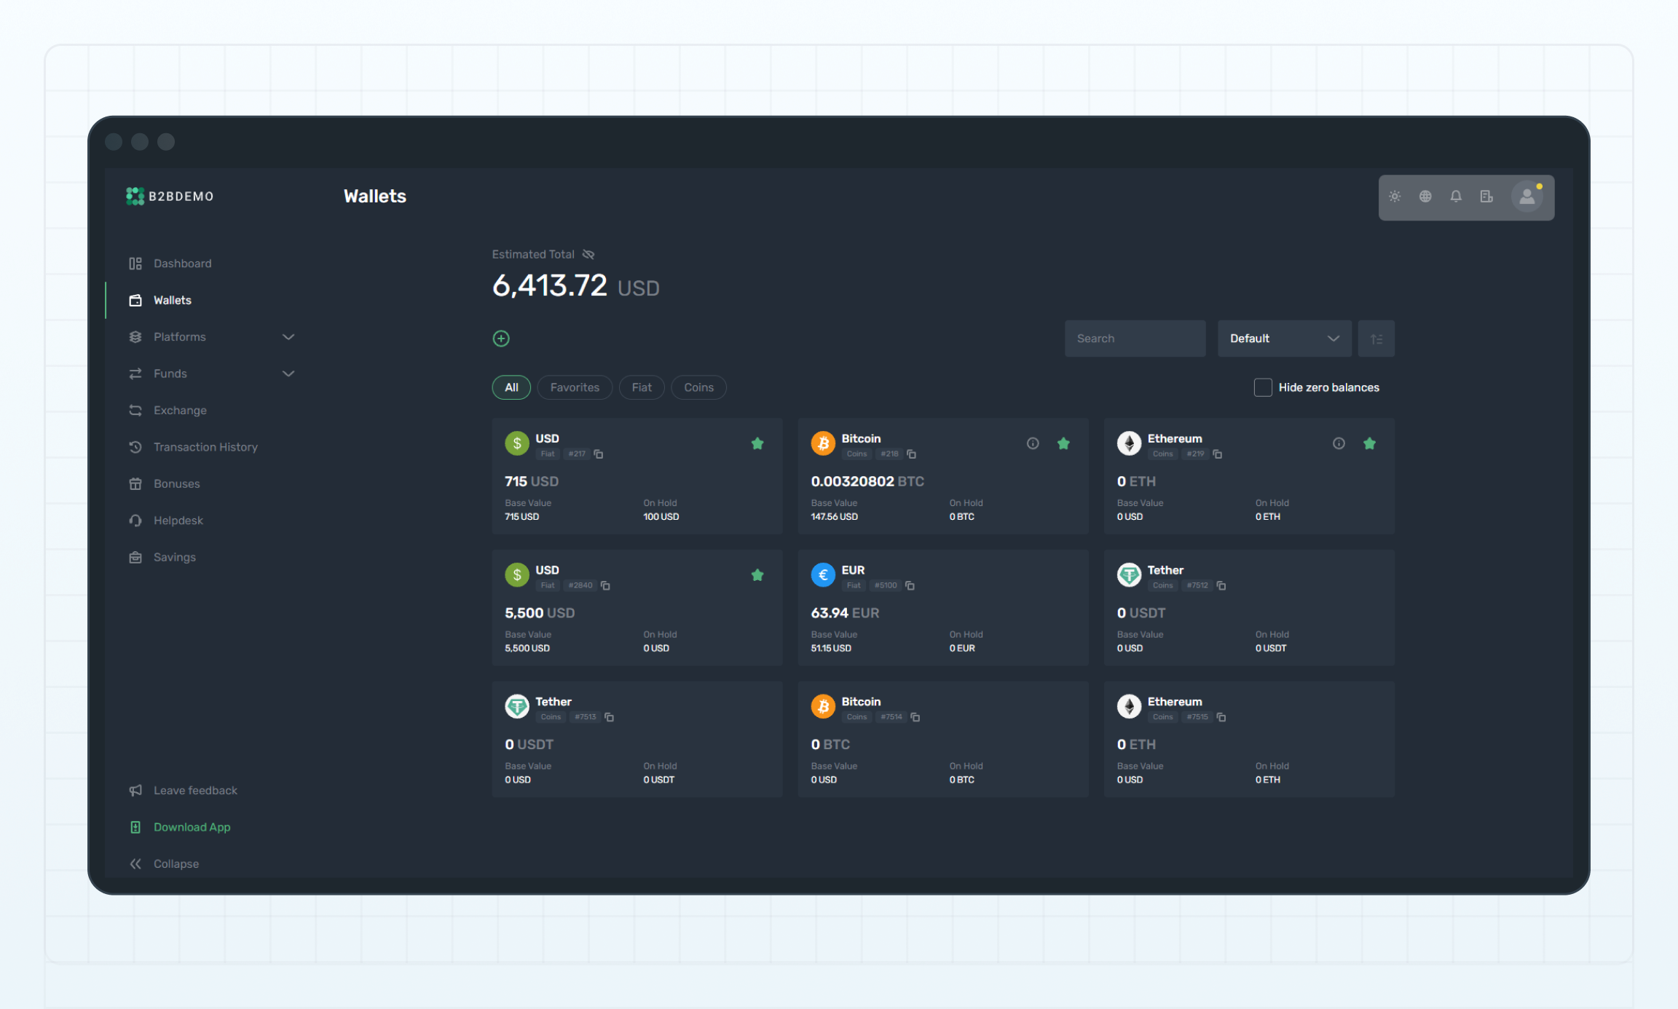The width and height of the screenshot is (1678, 1009).
Task: Click the user profile avatar
Action: (x=1527, y=197)
